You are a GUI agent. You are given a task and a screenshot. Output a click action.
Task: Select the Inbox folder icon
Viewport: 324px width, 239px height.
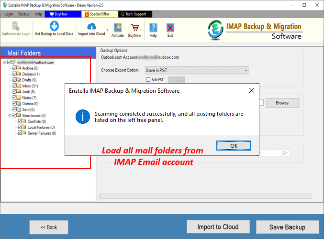19,86
